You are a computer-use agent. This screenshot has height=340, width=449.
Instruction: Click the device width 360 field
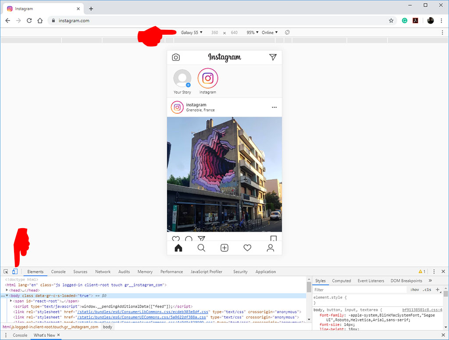(215, 32)
